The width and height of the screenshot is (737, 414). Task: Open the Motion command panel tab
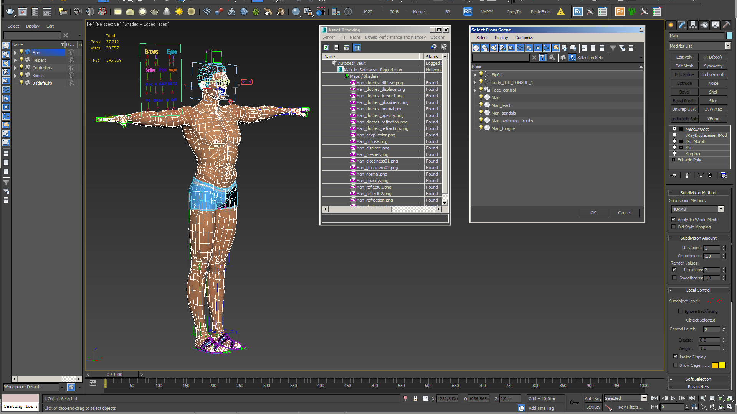point(705,25)
